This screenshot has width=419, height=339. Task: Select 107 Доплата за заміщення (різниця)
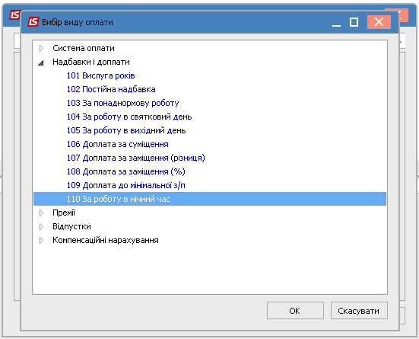[x=136, y=158]
